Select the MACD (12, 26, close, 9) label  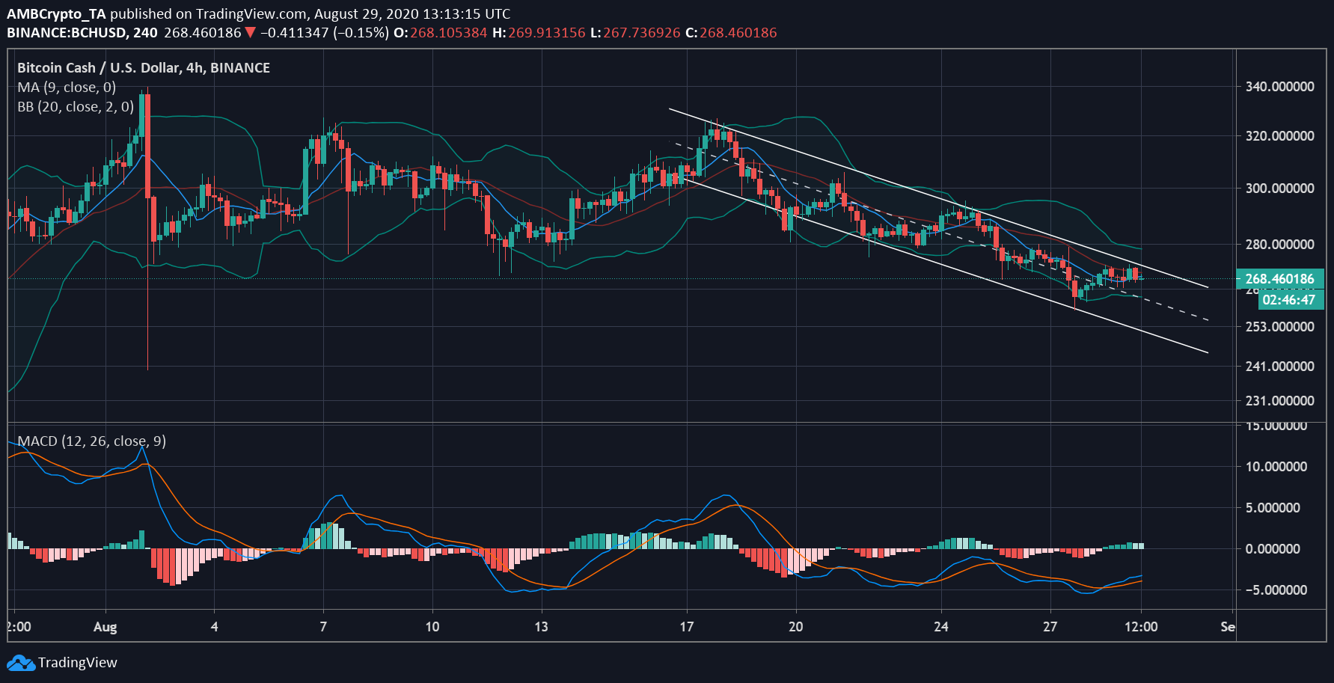pos(92,441)
